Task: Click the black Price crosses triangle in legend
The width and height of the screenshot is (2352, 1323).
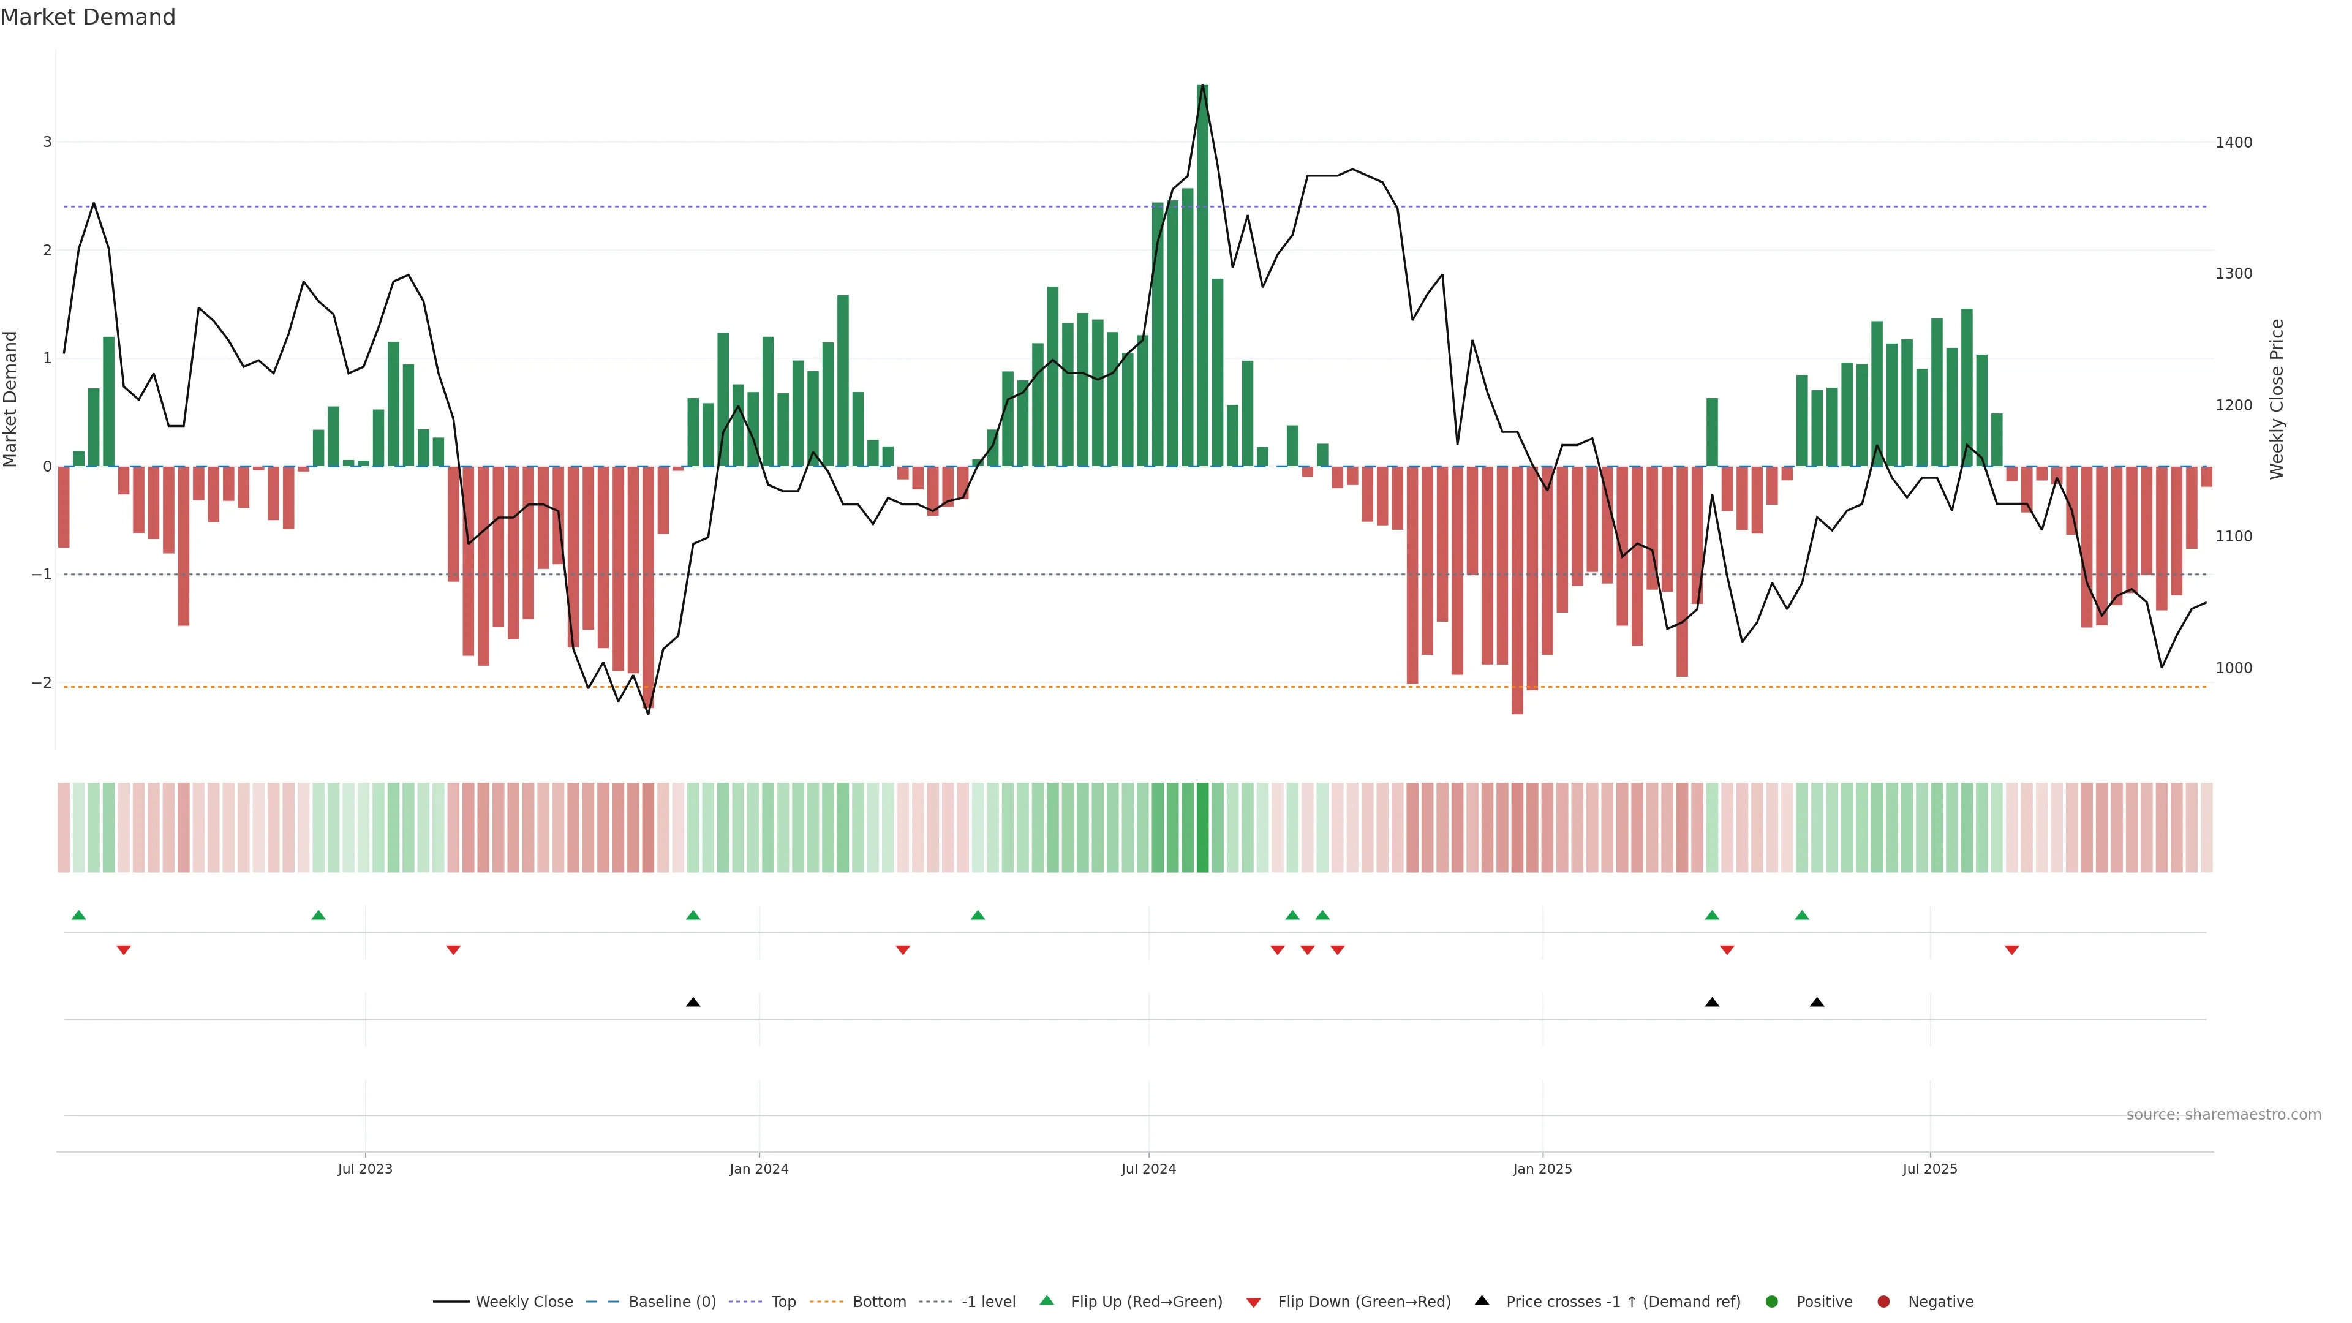Action: [1482, 1300]
